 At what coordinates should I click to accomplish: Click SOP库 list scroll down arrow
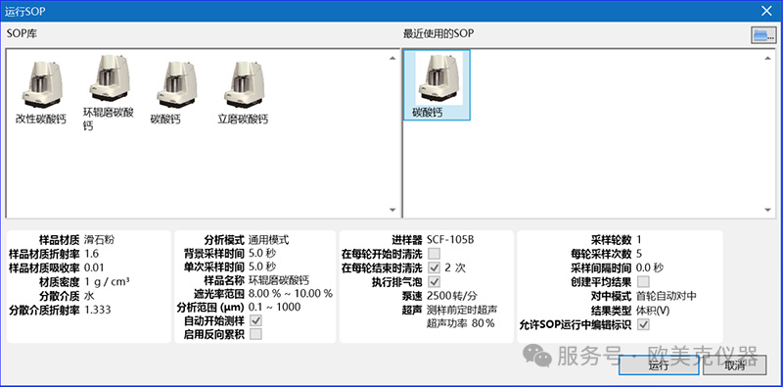coord(392,210)
